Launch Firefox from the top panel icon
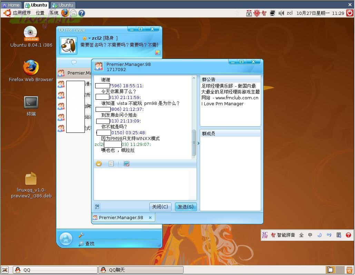The image size is (355, 275). 65,13
